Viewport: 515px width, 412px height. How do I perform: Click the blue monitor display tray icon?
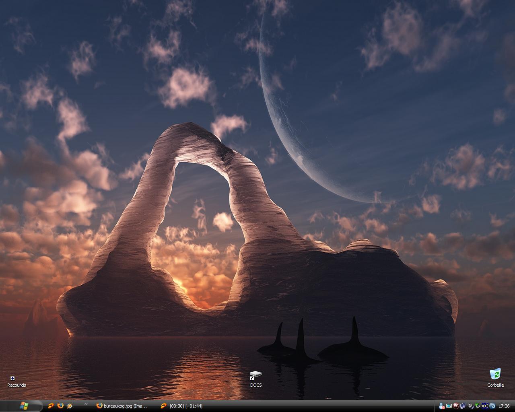tap(449, 406)
